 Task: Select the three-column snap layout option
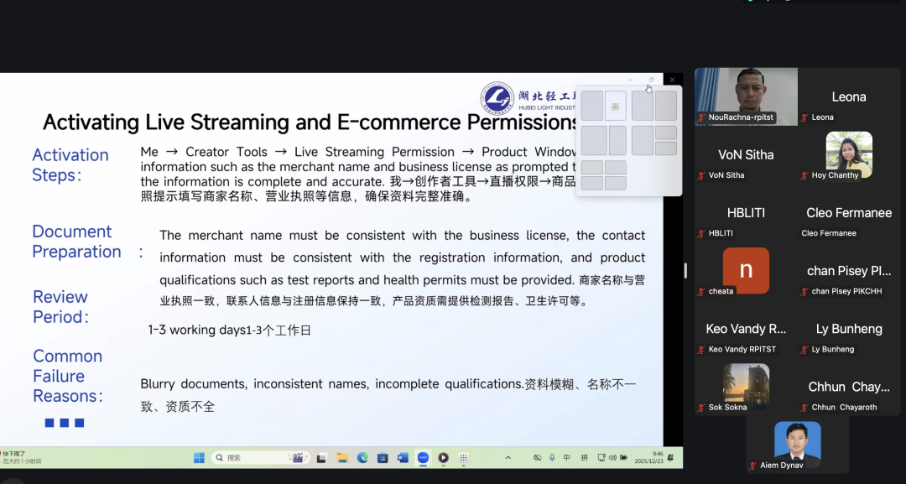(655, 140)
